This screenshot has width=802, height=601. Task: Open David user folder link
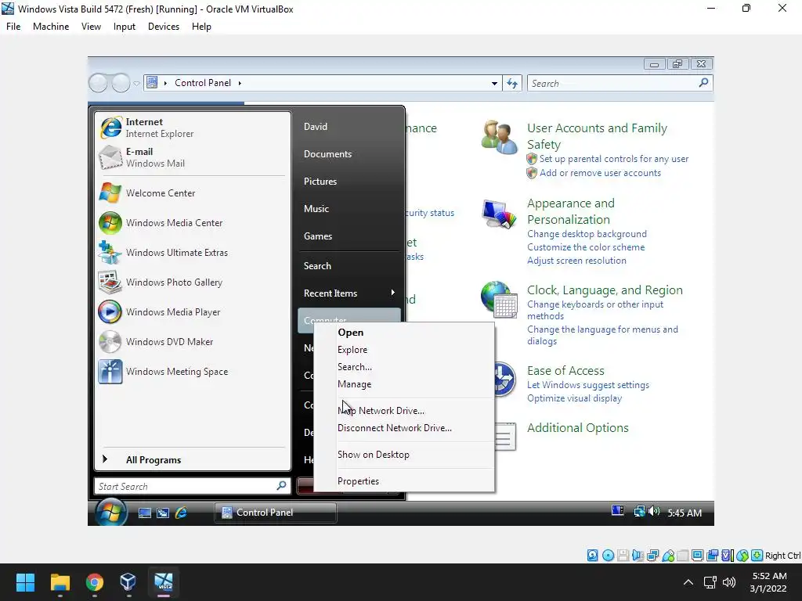click(x=349, y=126)
